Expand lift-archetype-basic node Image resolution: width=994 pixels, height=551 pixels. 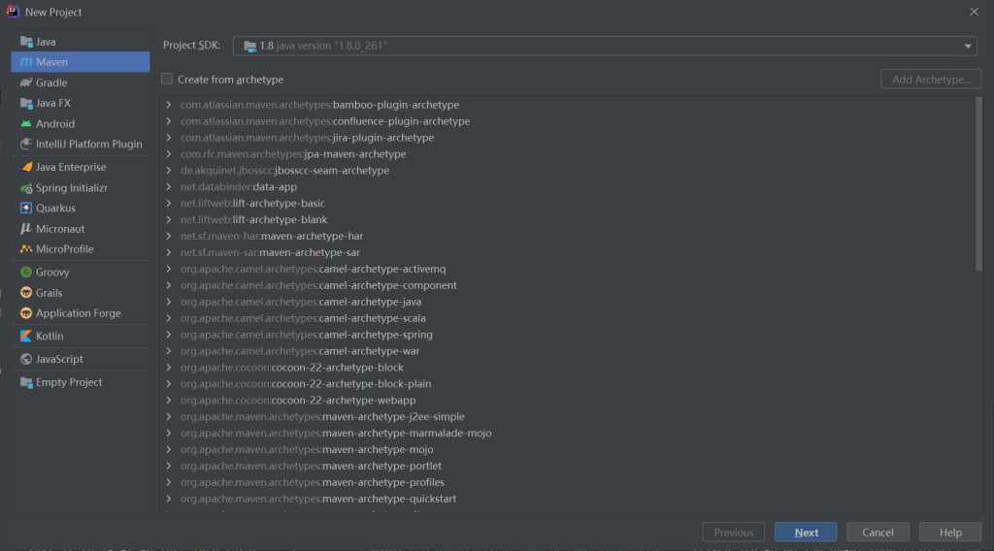[x=169, y=204]
